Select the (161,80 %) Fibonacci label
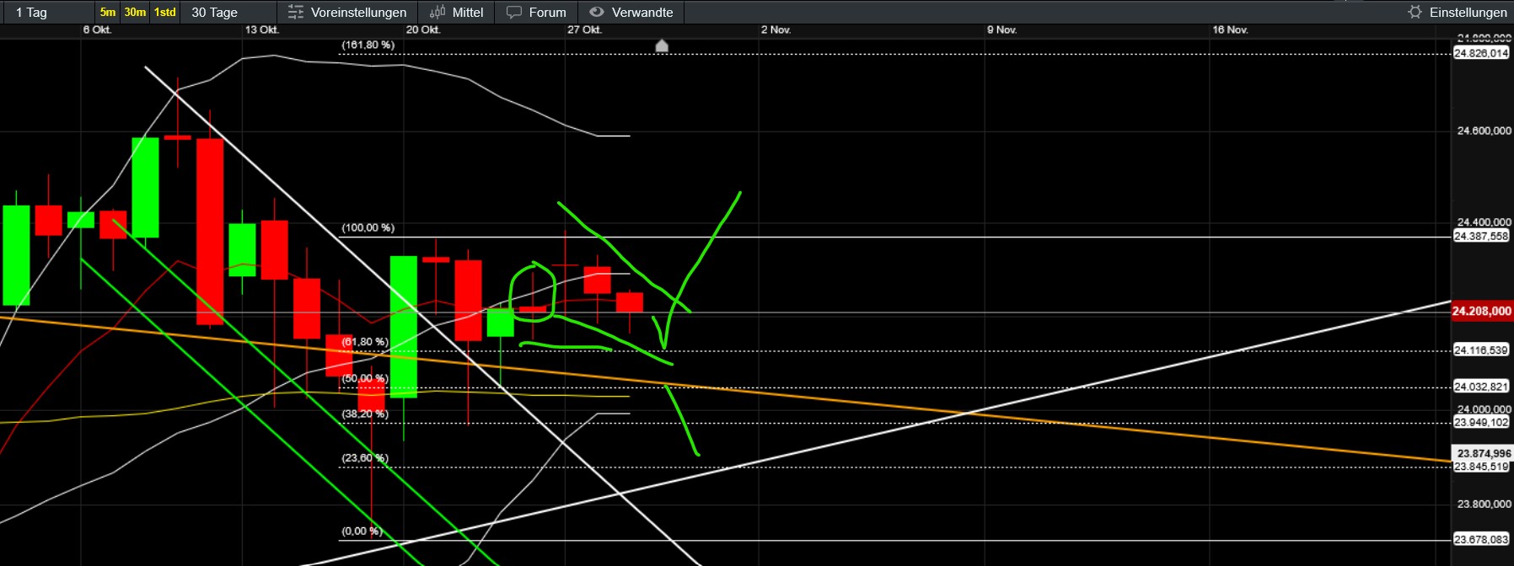1514x566 pixels. point(368,45)
